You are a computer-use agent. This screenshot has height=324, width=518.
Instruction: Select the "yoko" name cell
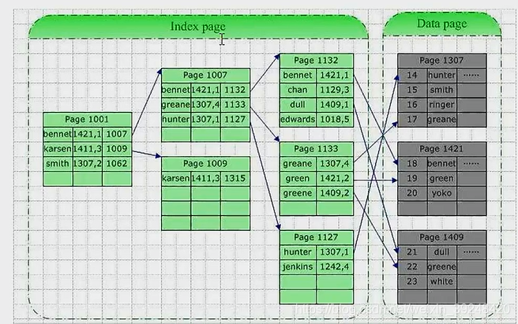pyautogui.click(x=441, y=193)
